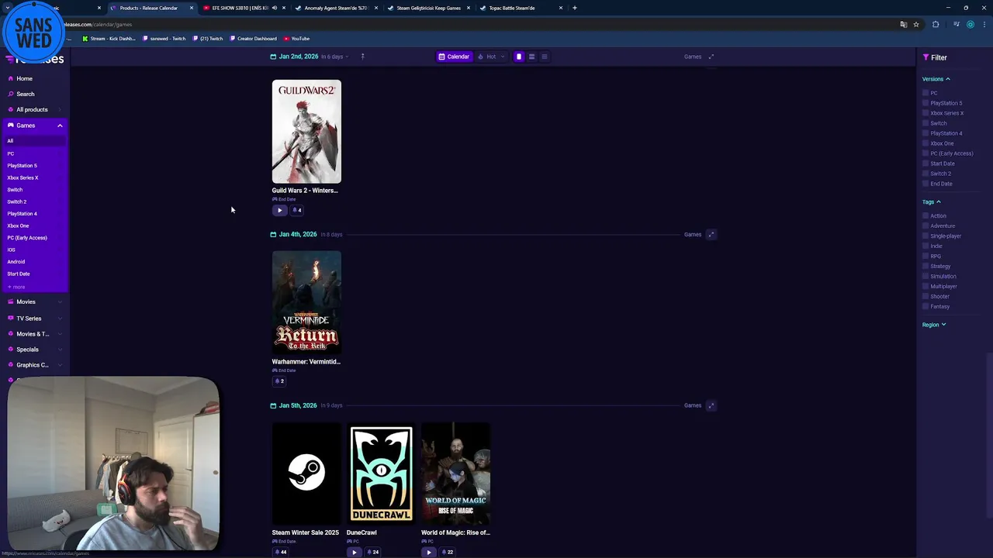Expand the Region filter group
993x558 pixels.
click(934, 325)
